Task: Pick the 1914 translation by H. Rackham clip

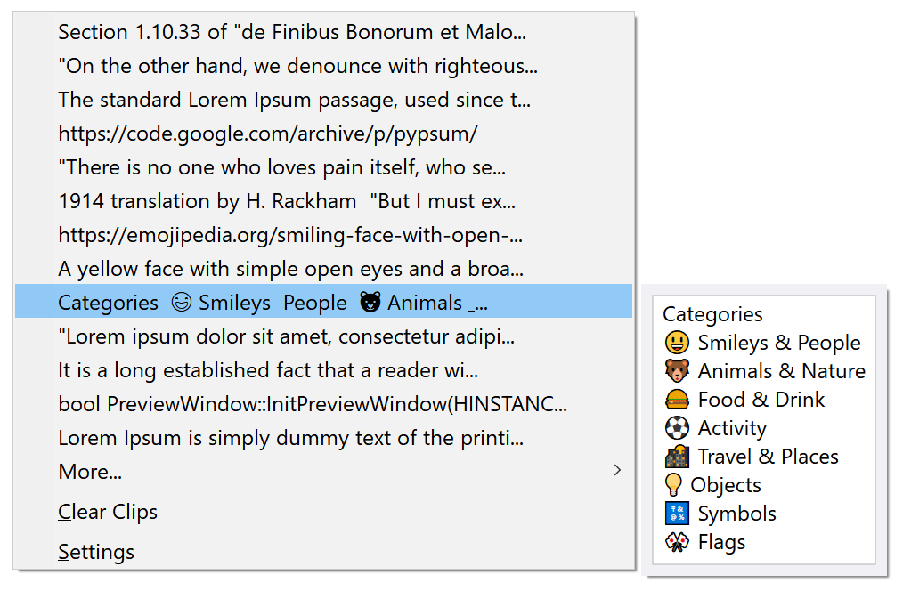Action: (323, 201)
